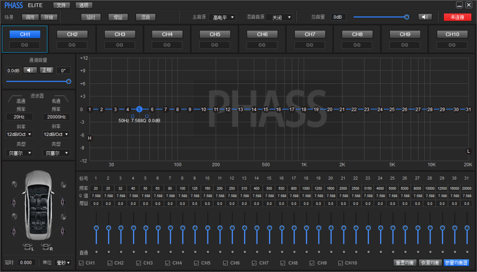477x272 pixels.
Task: Switch to the CH5 channel tab
Action: 214,34
